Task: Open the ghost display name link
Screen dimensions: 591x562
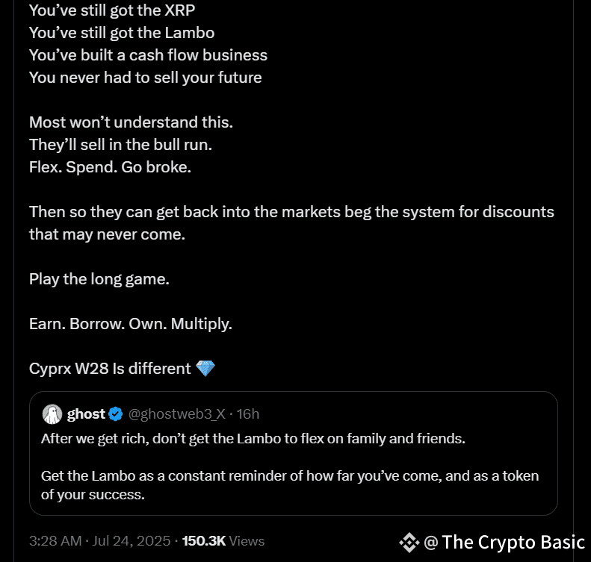Action: (x=86, y=414)
